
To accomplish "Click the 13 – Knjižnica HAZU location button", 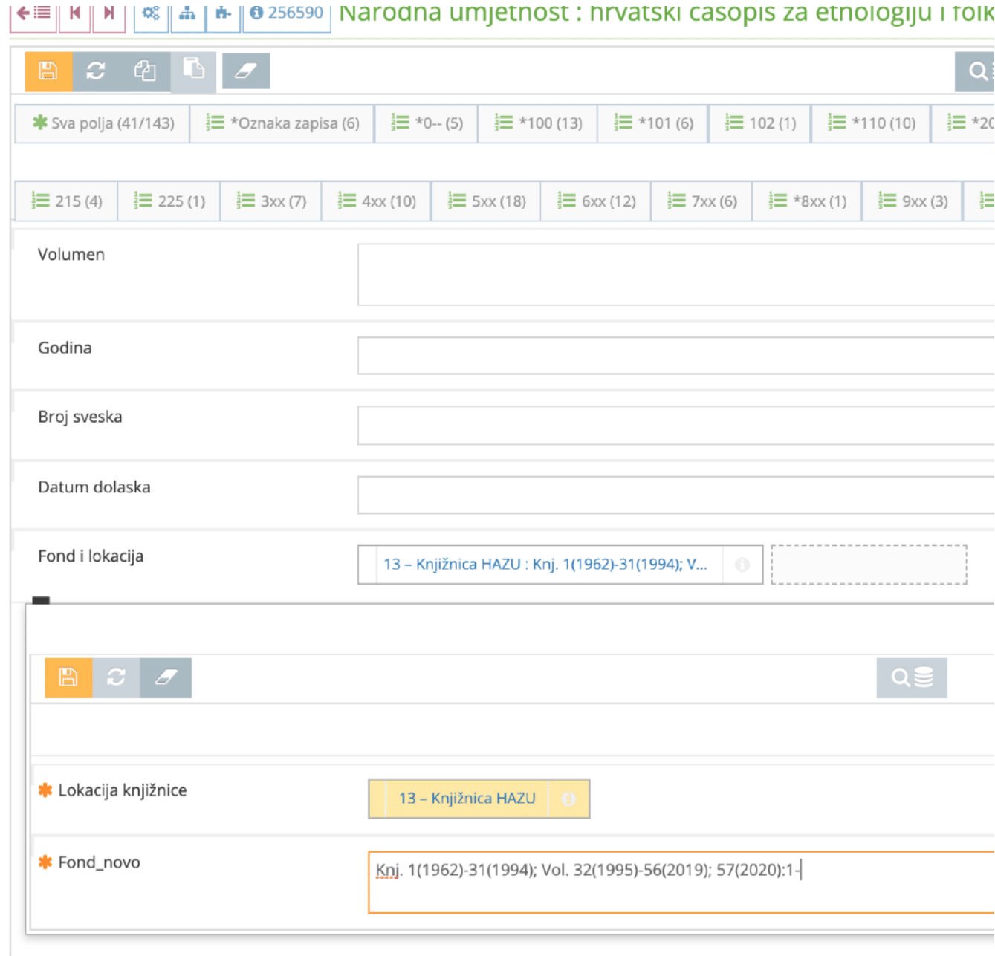I will [x=467, y=799].
